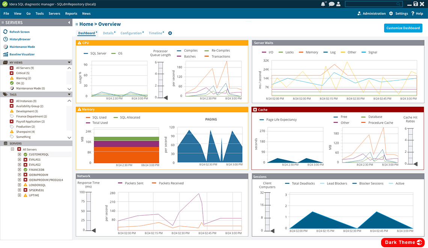428x248 pixels.
Task: Click the Refresh Screen icon
Action: tap(6, 32)
